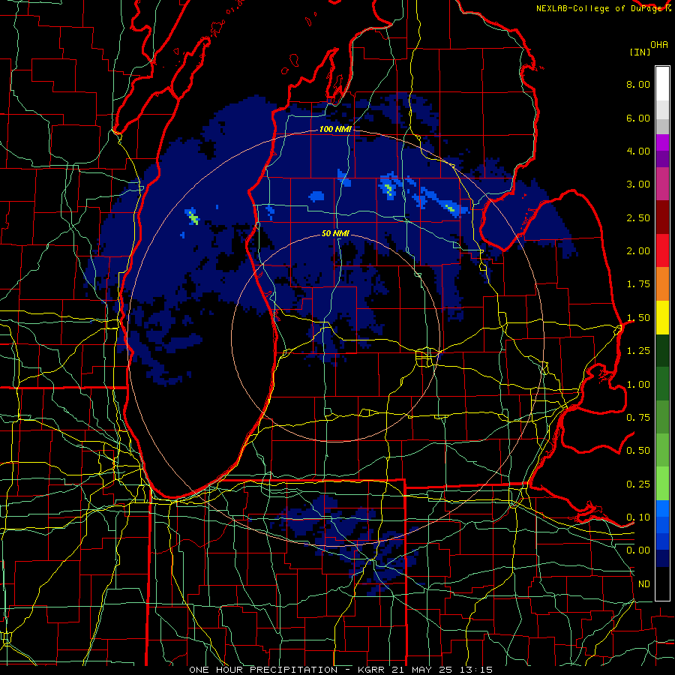Screen dimensions: 675x675
Task: Click the 50 NMI range ring label
Action: [335, 233]
